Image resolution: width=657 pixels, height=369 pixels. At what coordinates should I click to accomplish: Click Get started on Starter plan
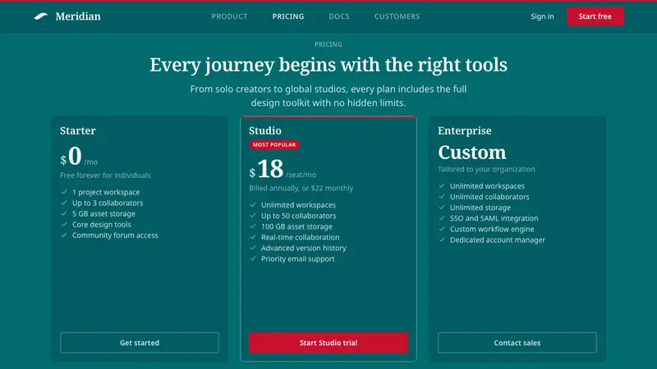(x=140, y=343)
